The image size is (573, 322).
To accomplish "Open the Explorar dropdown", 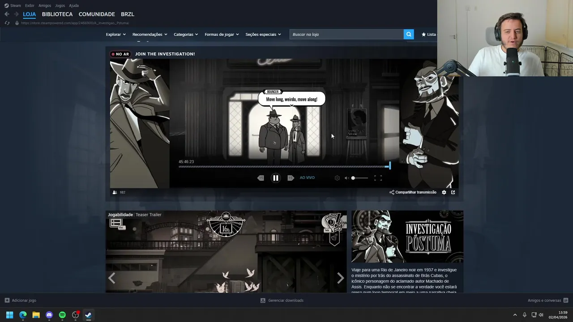I will tap(115, 34).
